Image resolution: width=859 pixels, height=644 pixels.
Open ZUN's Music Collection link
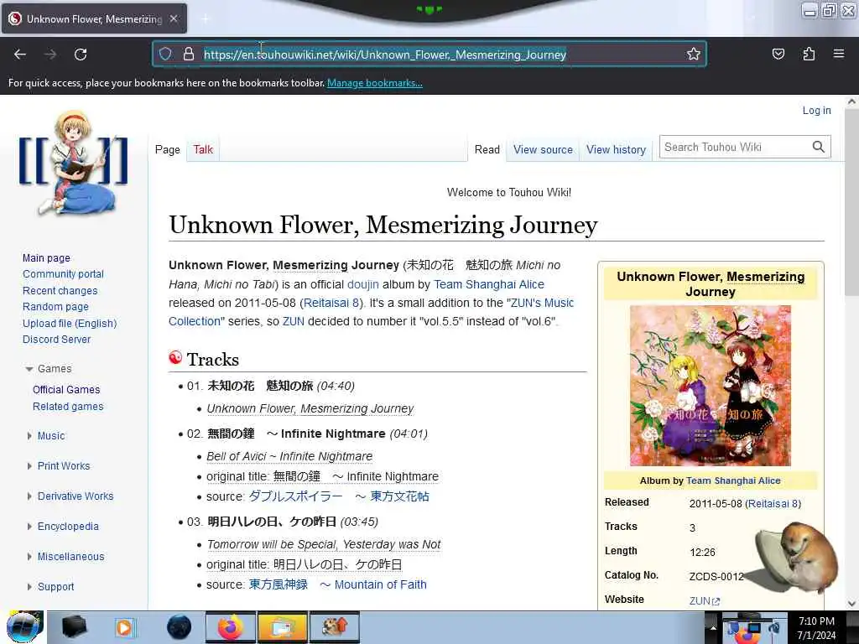tap(371, 312)
